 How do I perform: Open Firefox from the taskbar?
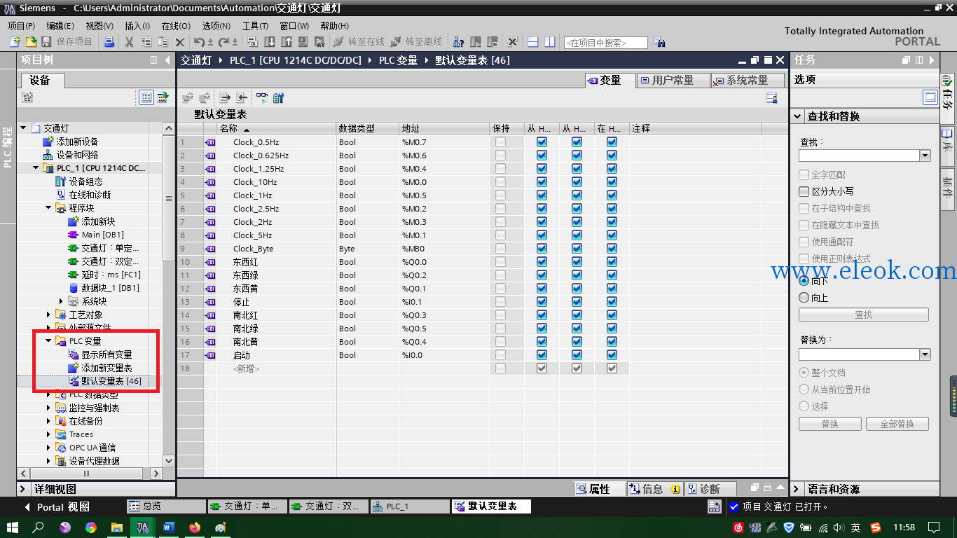point(194,527)
